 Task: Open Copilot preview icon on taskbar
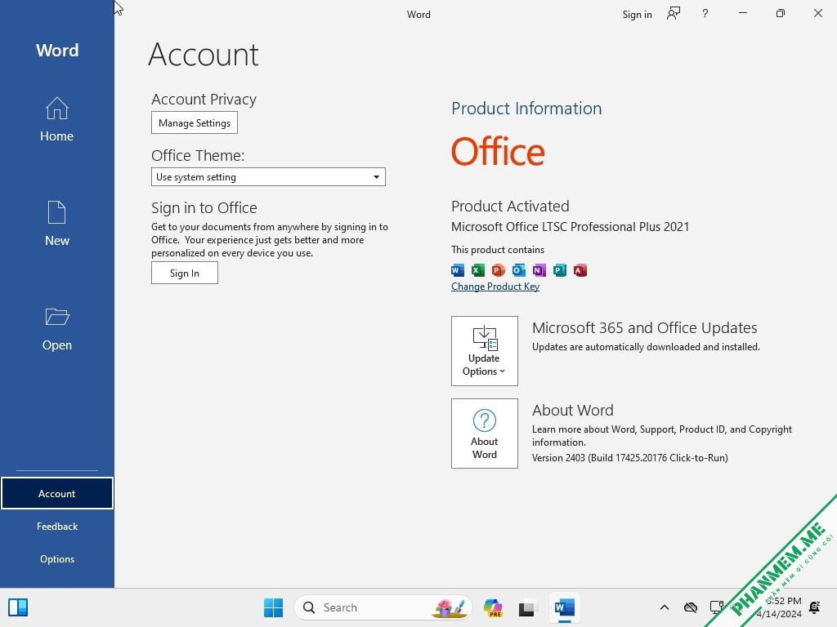(x=493, y=607)
